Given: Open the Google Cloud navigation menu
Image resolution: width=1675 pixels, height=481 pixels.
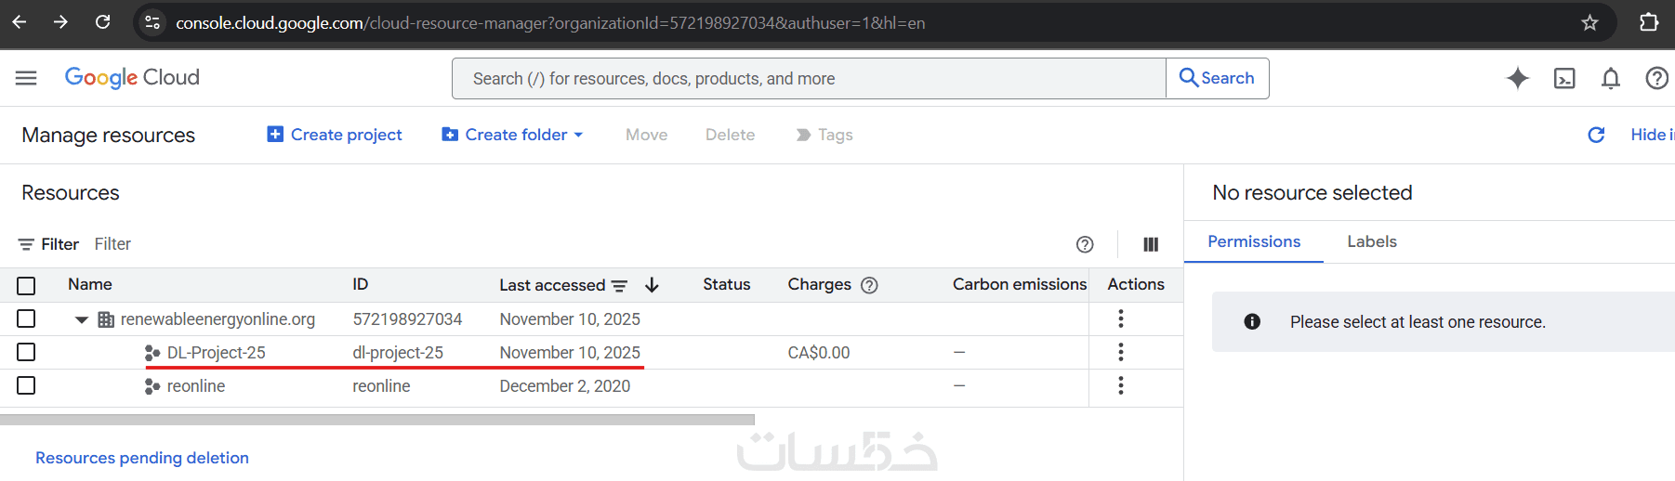Looking at the screenshot, I should point(26,78).
